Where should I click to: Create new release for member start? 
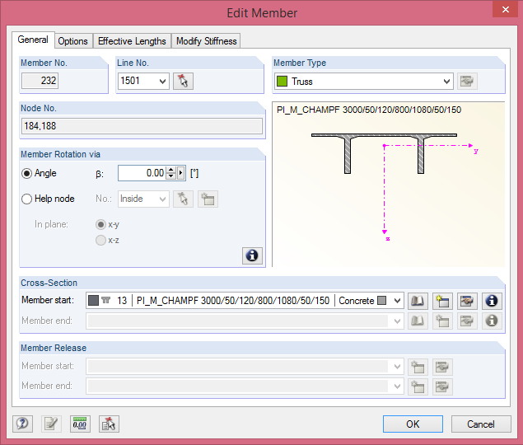418,367
